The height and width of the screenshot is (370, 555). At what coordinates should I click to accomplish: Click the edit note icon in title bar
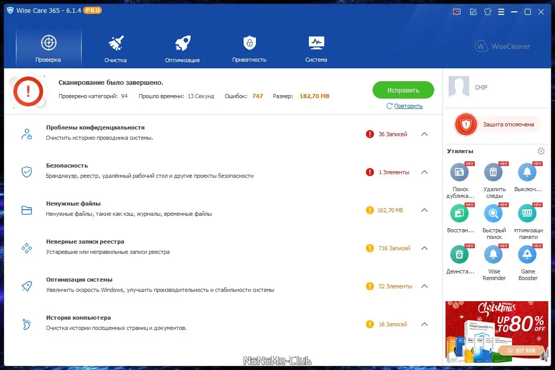473,12
